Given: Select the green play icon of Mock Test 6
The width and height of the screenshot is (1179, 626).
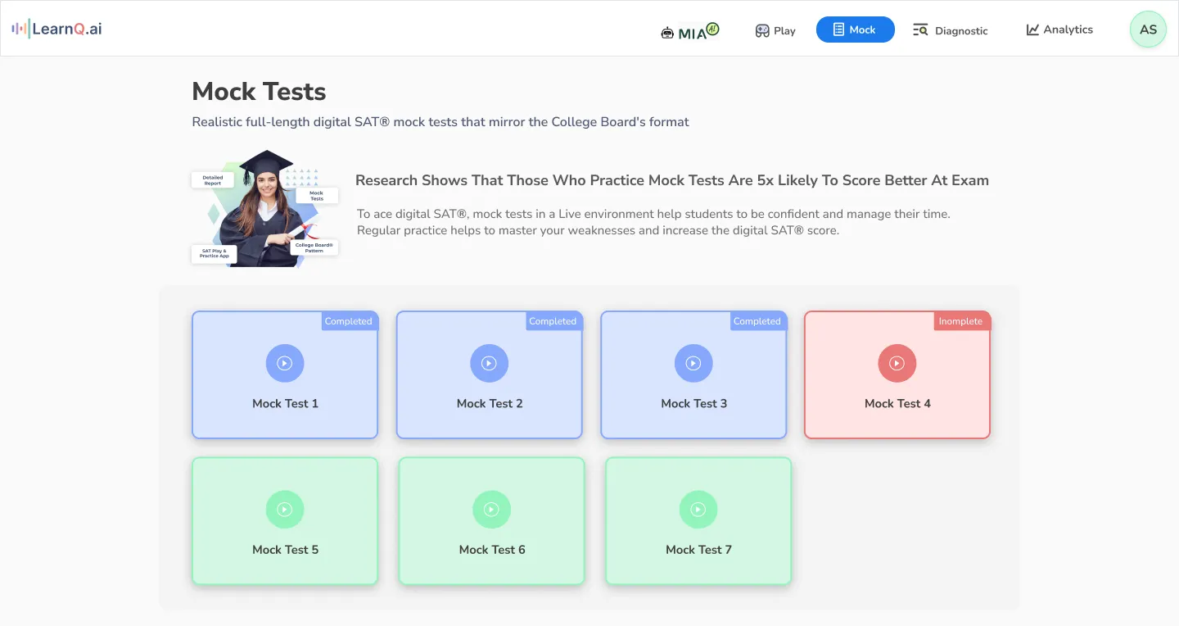Looking at the screenshot, I should [492, 510].
